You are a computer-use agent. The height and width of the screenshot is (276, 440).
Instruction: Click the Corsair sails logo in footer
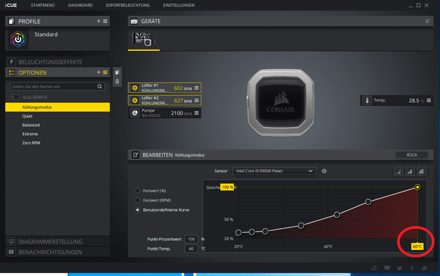point(424,268)
